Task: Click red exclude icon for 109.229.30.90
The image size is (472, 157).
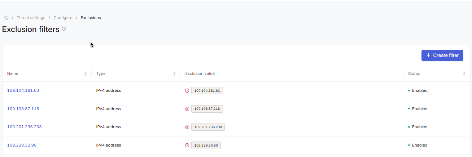Action: 187,145
